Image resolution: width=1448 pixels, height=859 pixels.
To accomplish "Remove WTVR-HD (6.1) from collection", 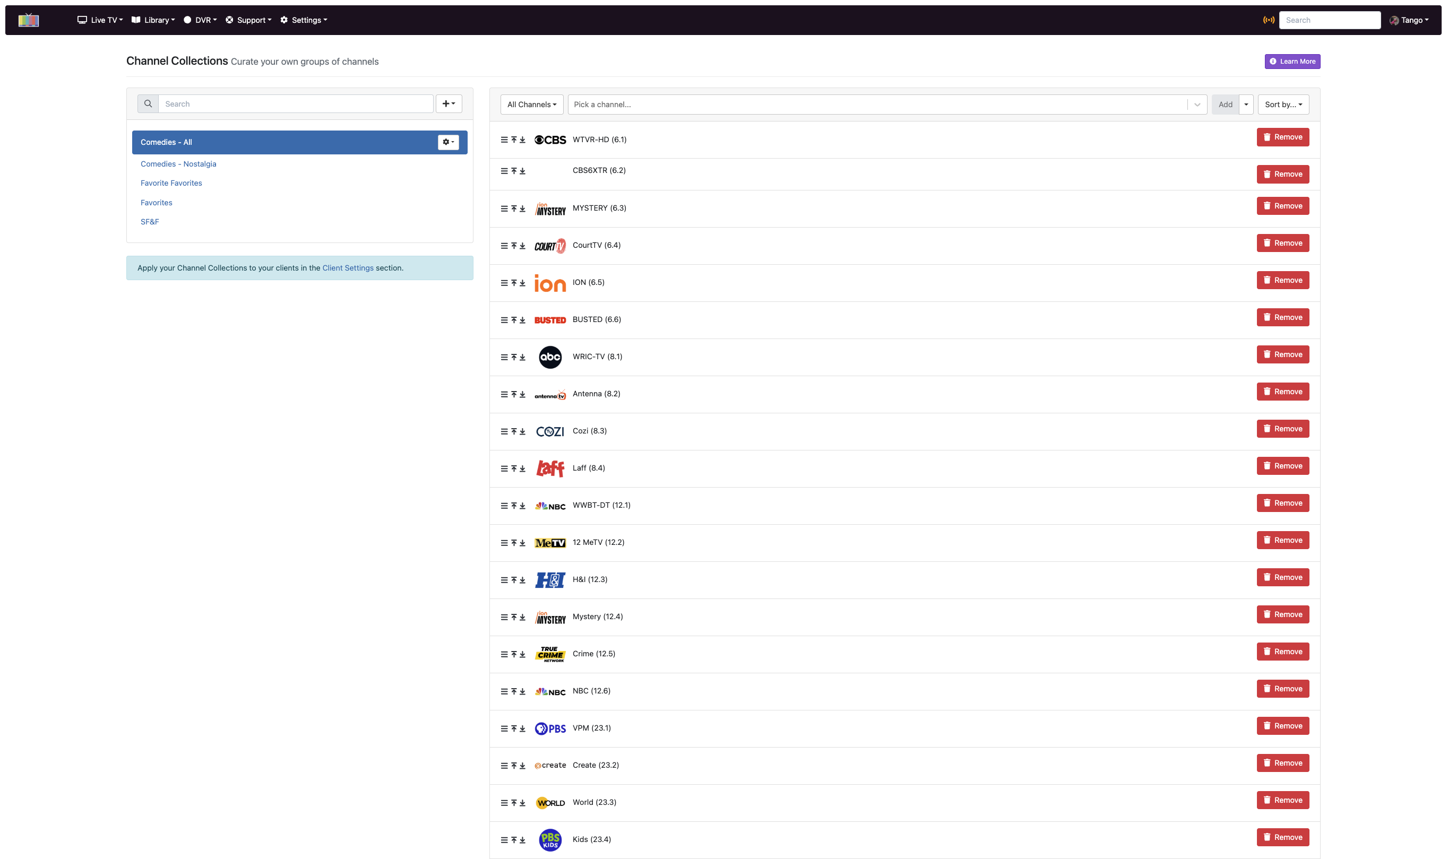I will coord(1282,137).
